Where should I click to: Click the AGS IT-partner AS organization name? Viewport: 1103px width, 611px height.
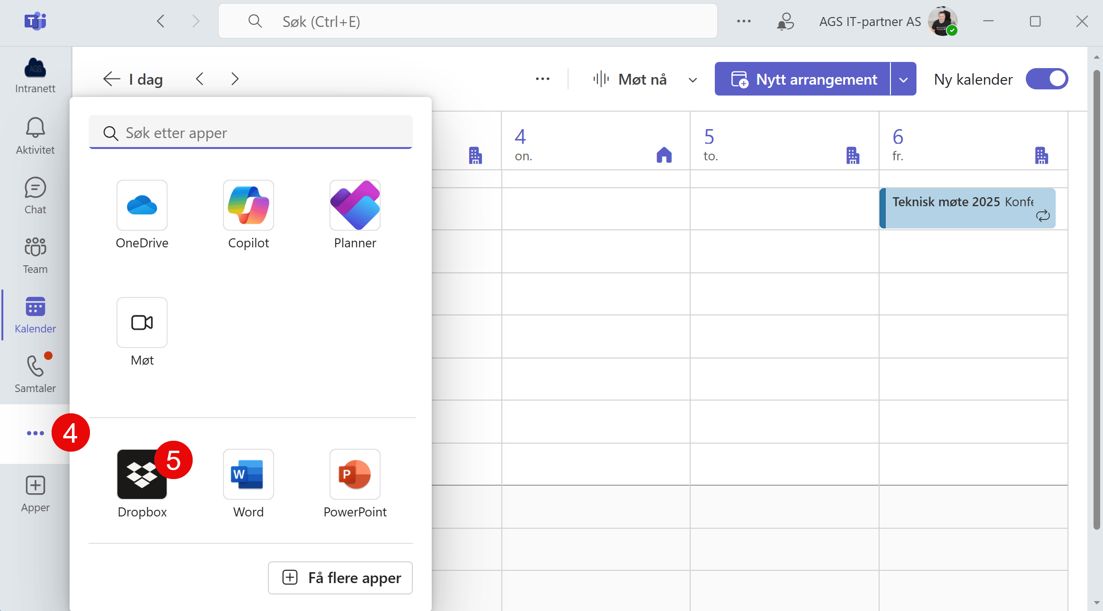[x=870, y=21]
